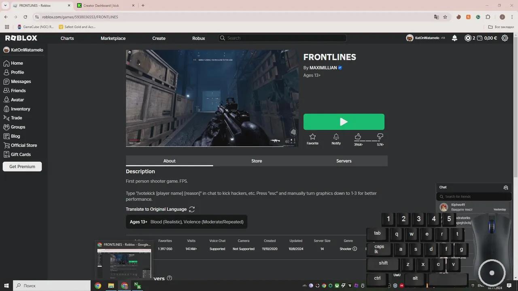Screen dimensions: 518x291
Task: Go back with the browser back arrow
Action: (x=6, y=17)
